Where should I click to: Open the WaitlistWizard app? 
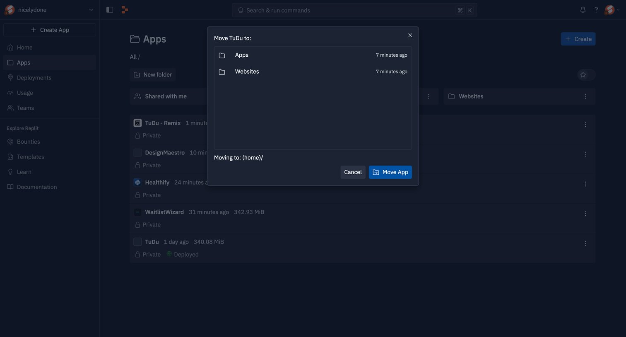(x=164, y=212)
